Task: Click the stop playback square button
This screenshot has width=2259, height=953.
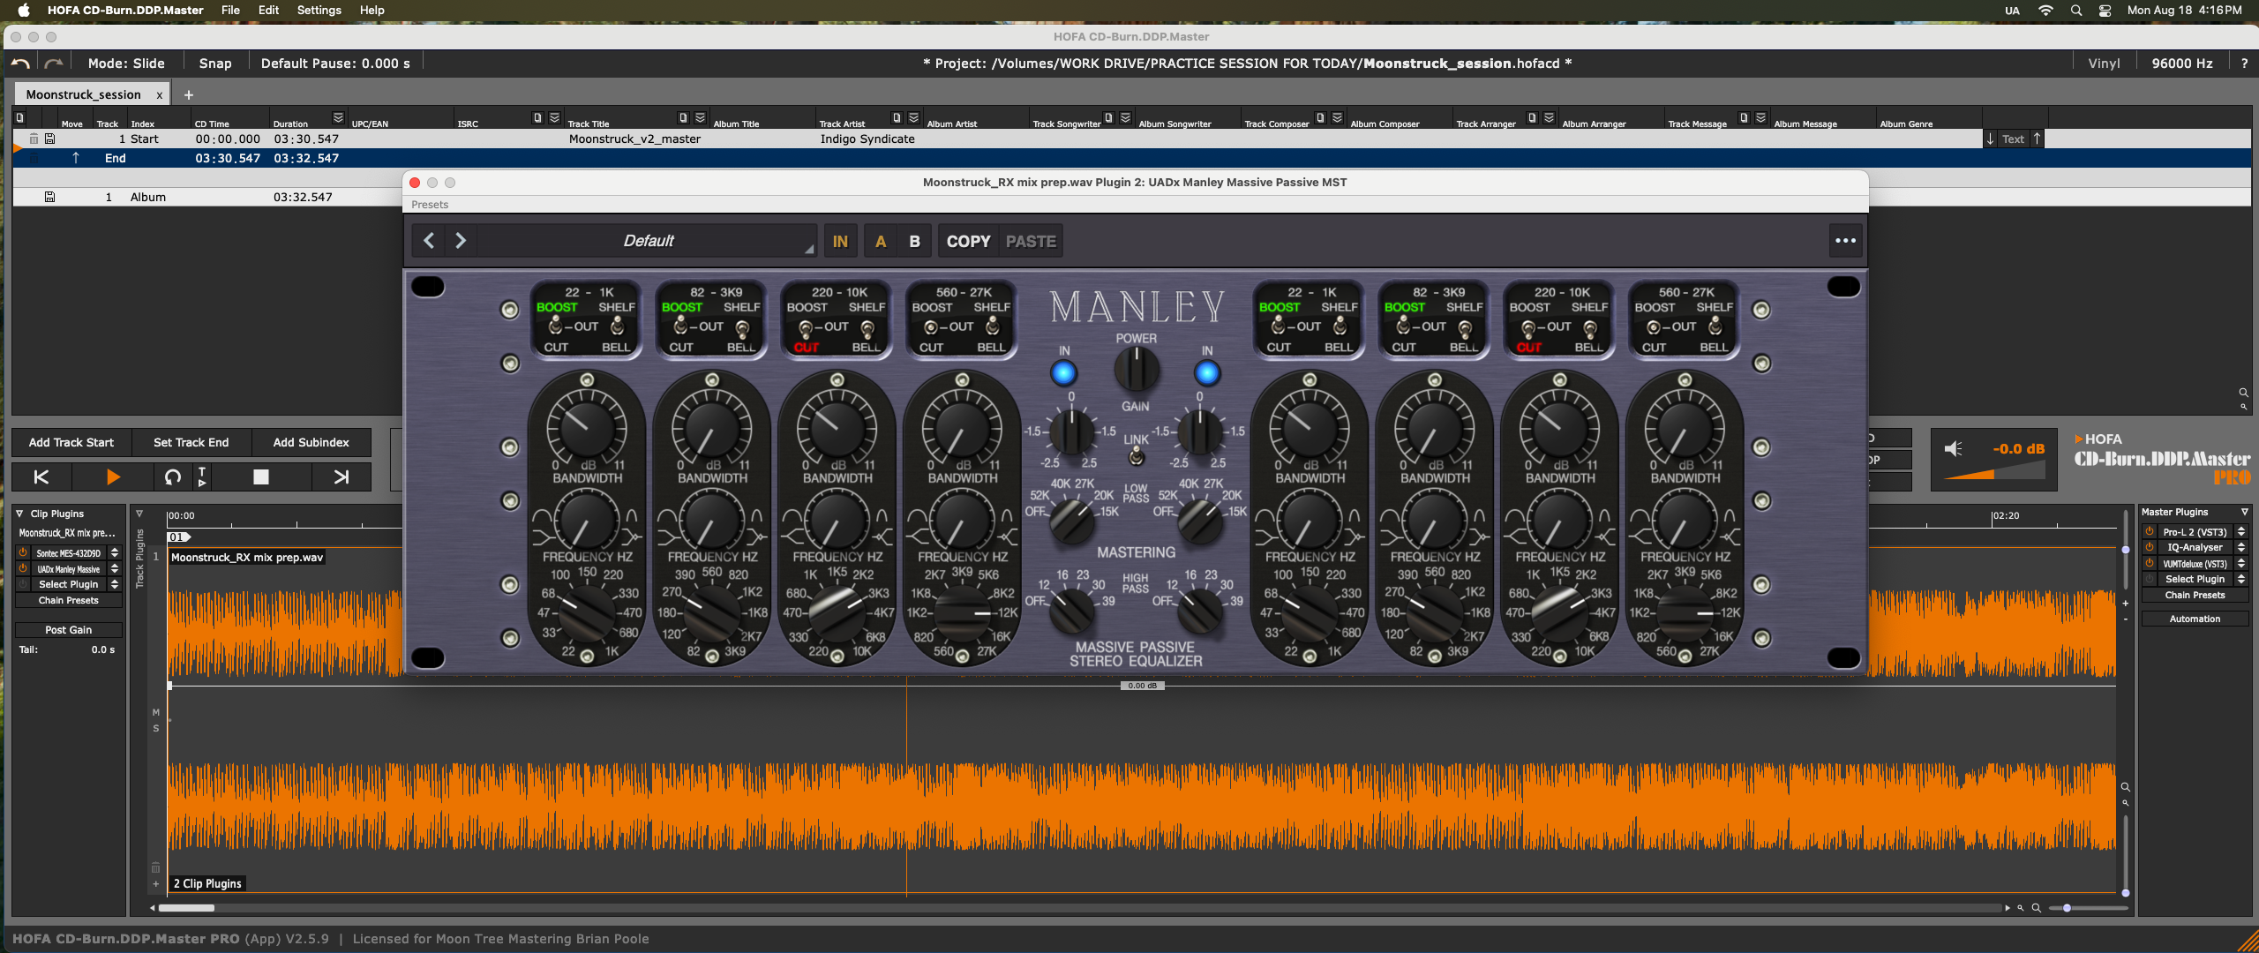Action: pos(260,477)
